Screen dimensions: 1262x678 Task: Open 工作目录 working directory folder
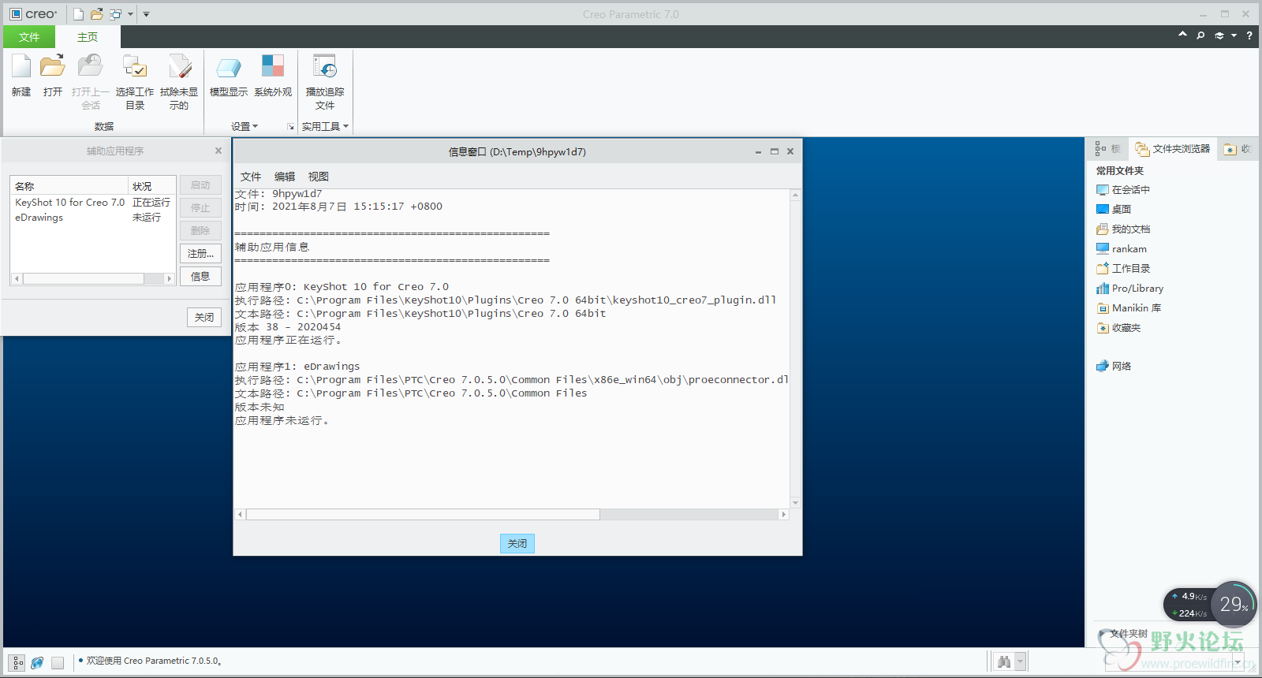tap(1123, 269)
